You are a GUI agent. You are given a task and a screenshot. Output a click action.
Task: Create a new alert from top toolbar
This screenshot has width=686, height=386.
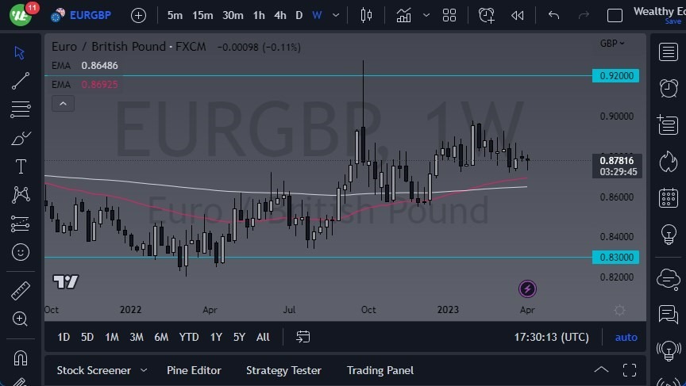487,15
